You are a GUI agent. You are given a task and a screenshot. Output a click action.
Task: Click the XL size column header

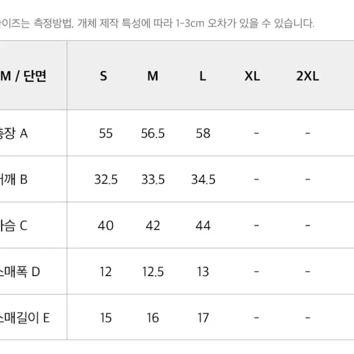pyautogui.click(x=252, y=76)
